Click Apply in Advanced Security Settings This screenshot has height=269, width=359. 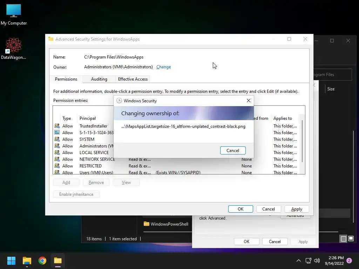coord(297,209)
